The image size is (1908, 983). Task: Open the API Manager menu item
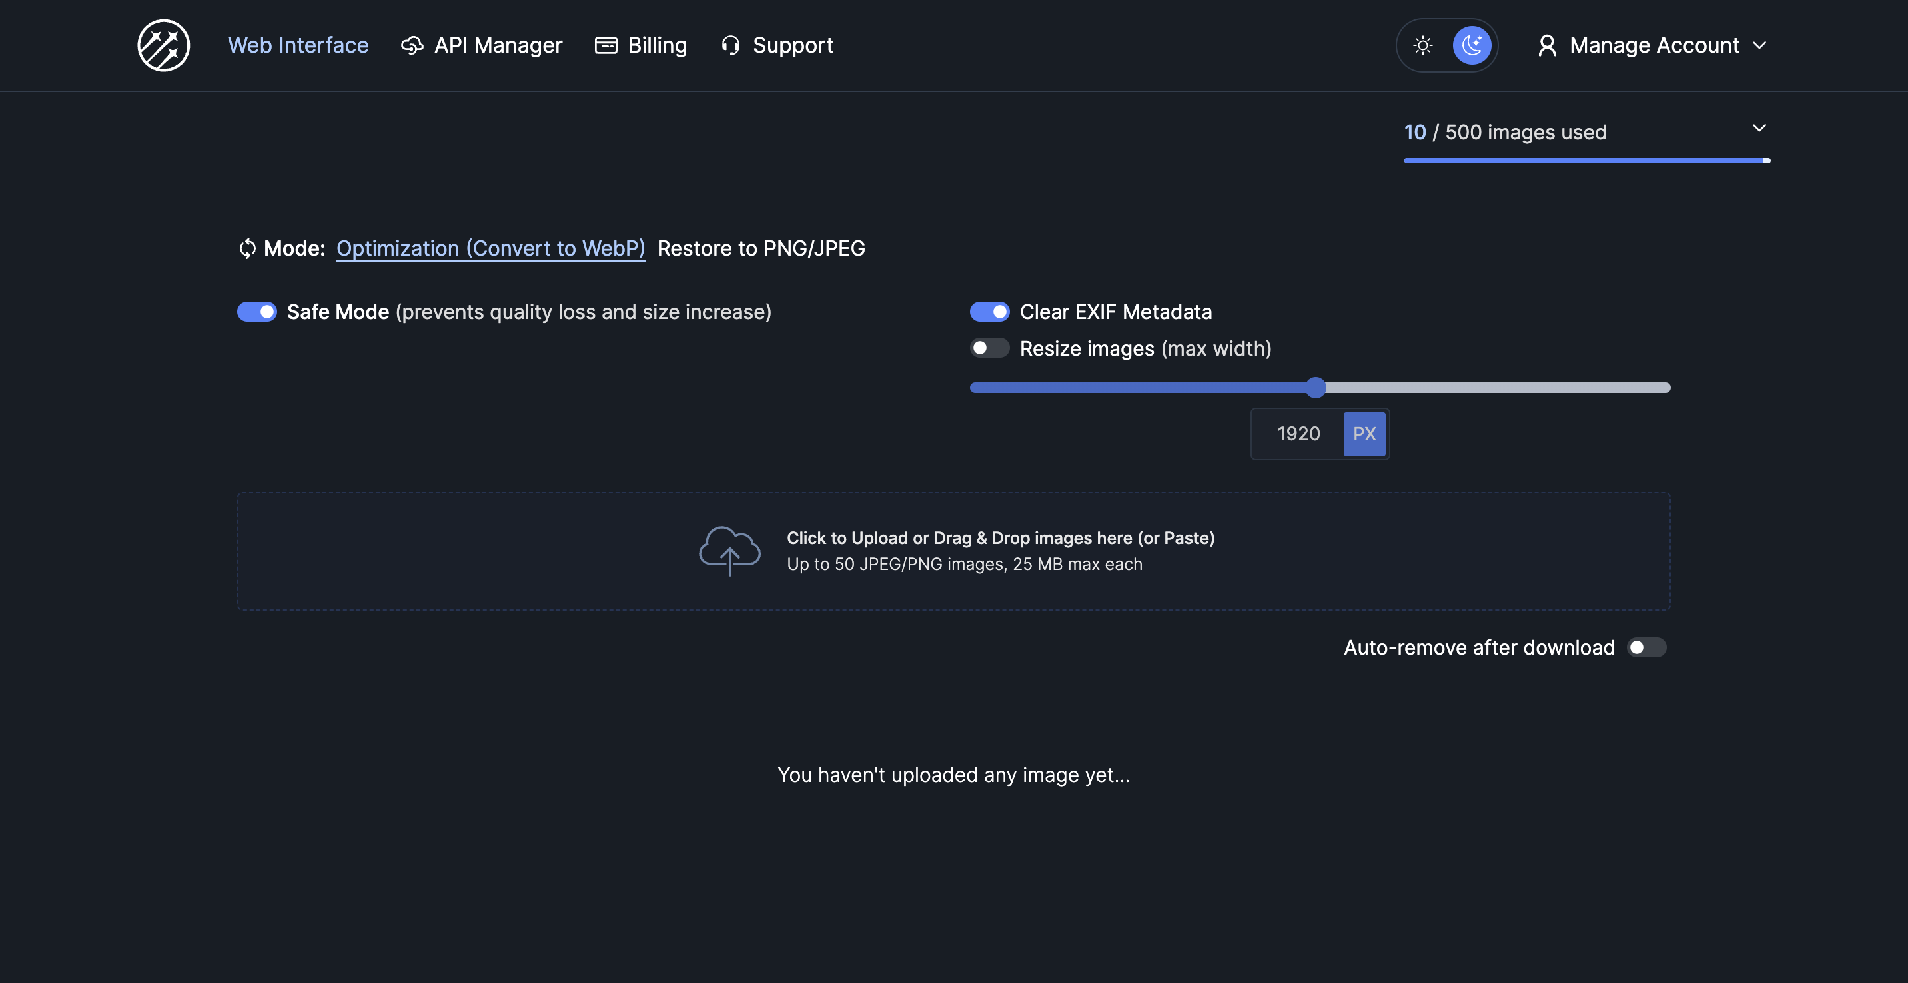(x=482, y=45)
